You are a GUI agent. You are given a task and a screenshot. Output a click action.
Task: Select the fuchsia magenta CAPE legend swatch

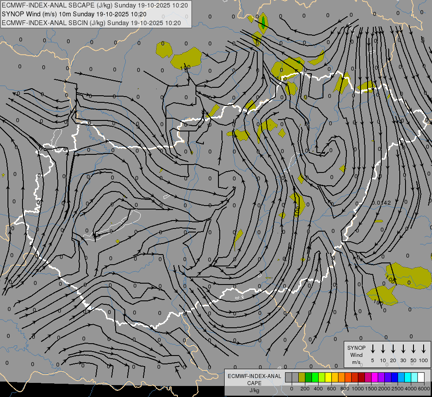tap(375, 377)
